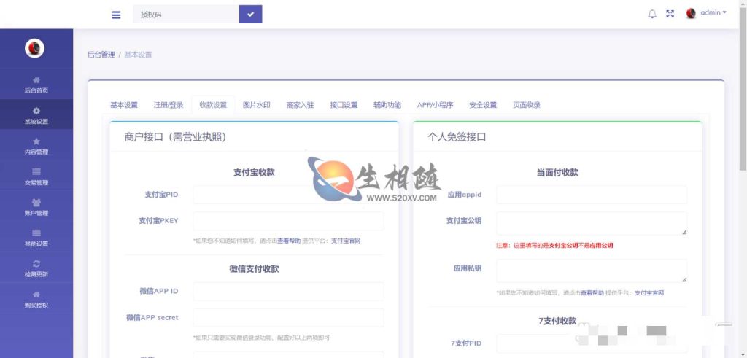Open the admin user dropdown
747x358 pixels.
coord(713,13)
